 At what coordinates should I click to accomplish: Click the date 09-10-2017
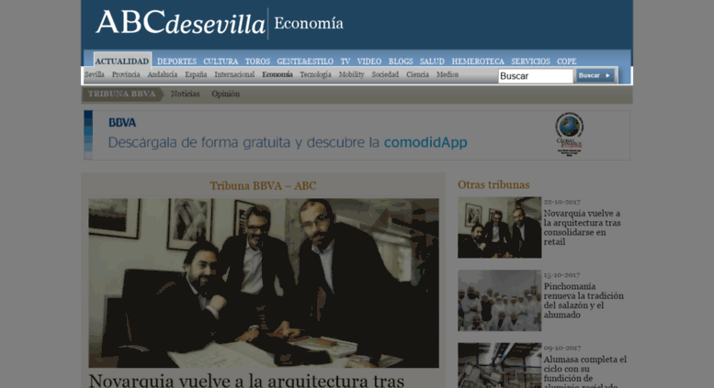click(562, 348)
